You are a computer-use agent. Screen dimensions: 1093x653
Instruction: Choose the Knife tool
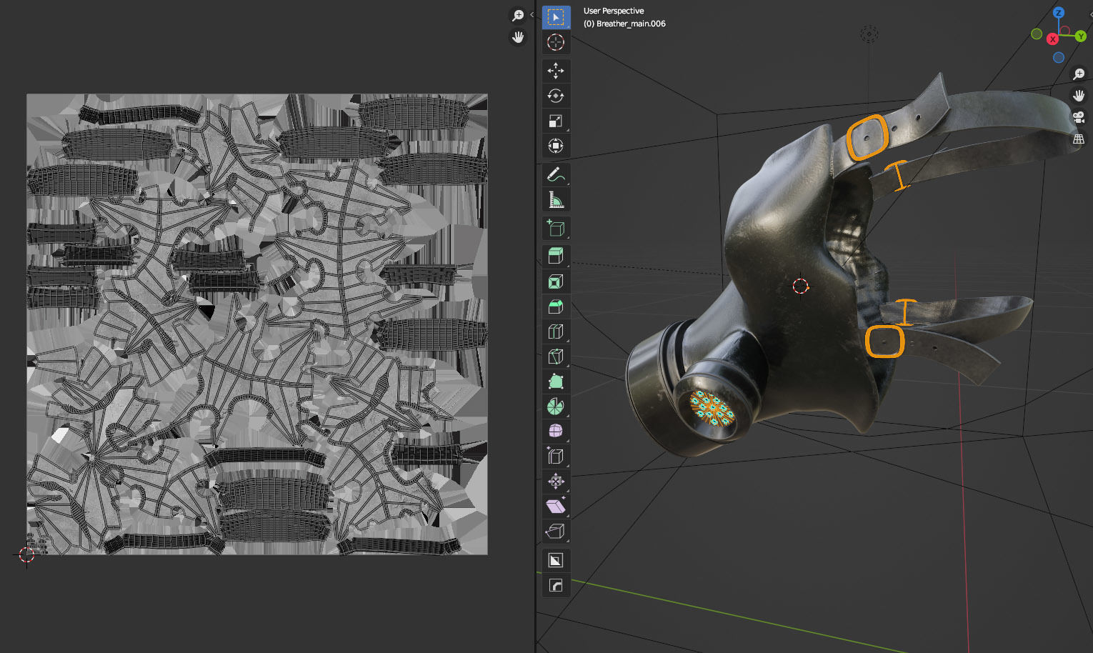coord(556,357)
